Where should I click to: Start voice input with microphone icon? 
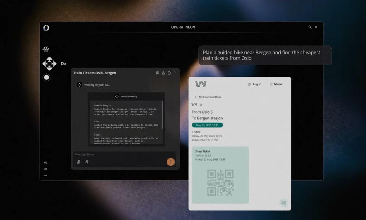click(x=87, y=162)
